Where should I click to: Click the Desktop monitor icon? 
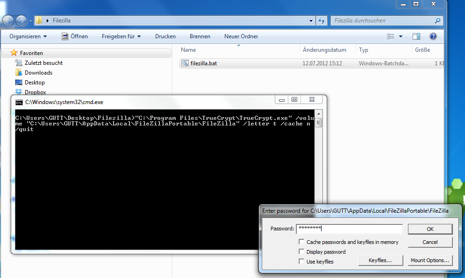(x=19, y=82)
